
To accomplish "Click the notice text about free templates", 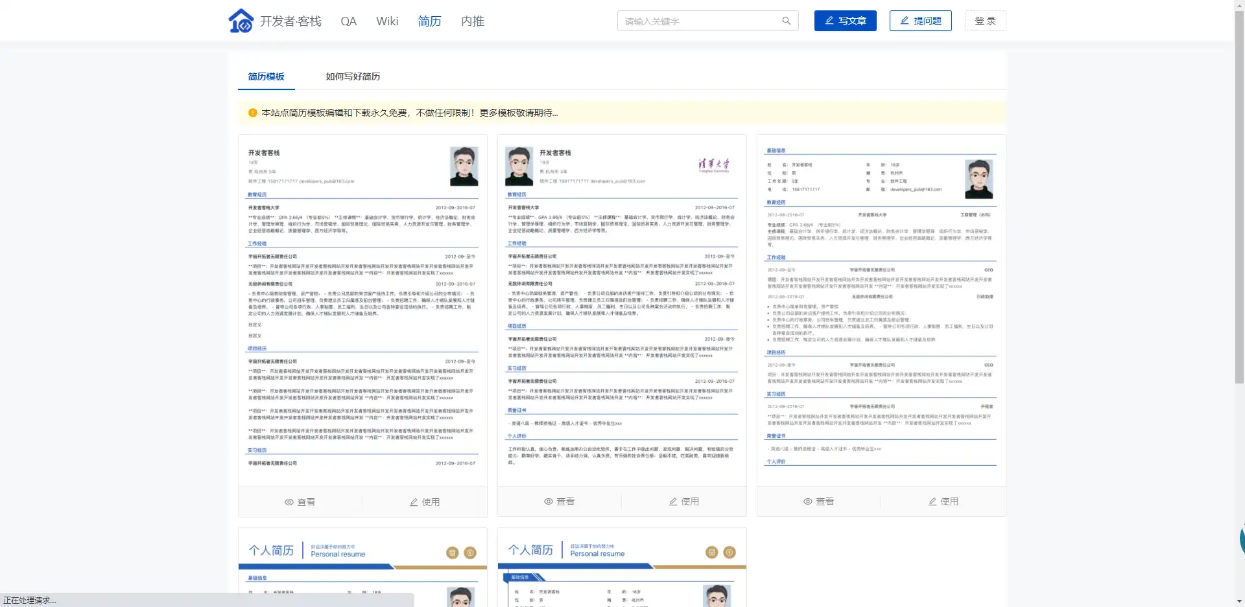I will point(410,113).
